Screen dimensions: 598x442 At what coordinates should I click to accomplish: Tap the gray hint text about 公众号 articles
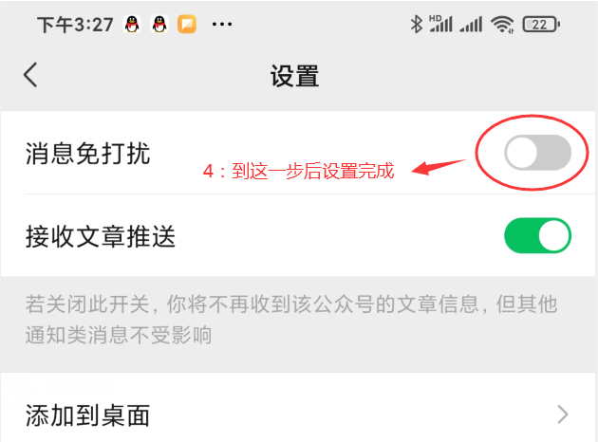[291, 320]
